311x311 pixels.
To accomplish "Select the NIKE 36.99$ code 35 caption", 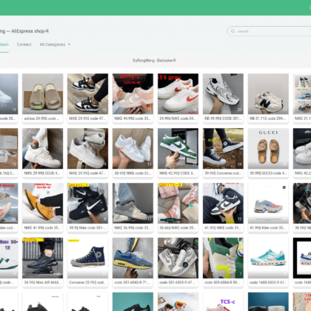I will [133, 228].
